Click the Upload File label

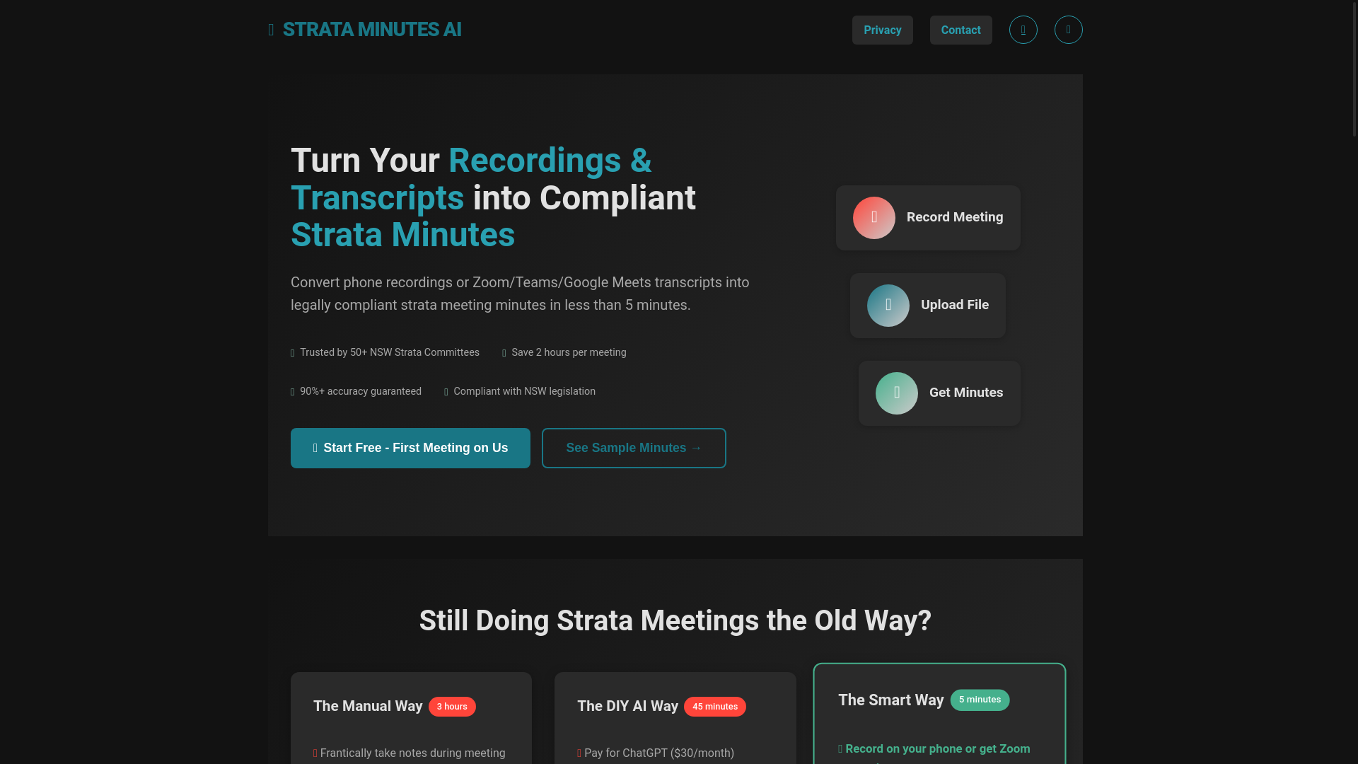tap(955, 305)
